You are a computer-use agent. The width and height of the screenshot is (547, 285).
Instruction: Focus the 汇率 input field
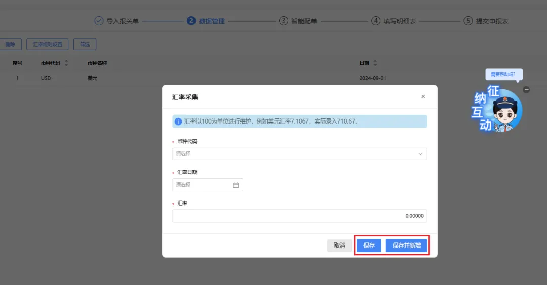(299, 216)
